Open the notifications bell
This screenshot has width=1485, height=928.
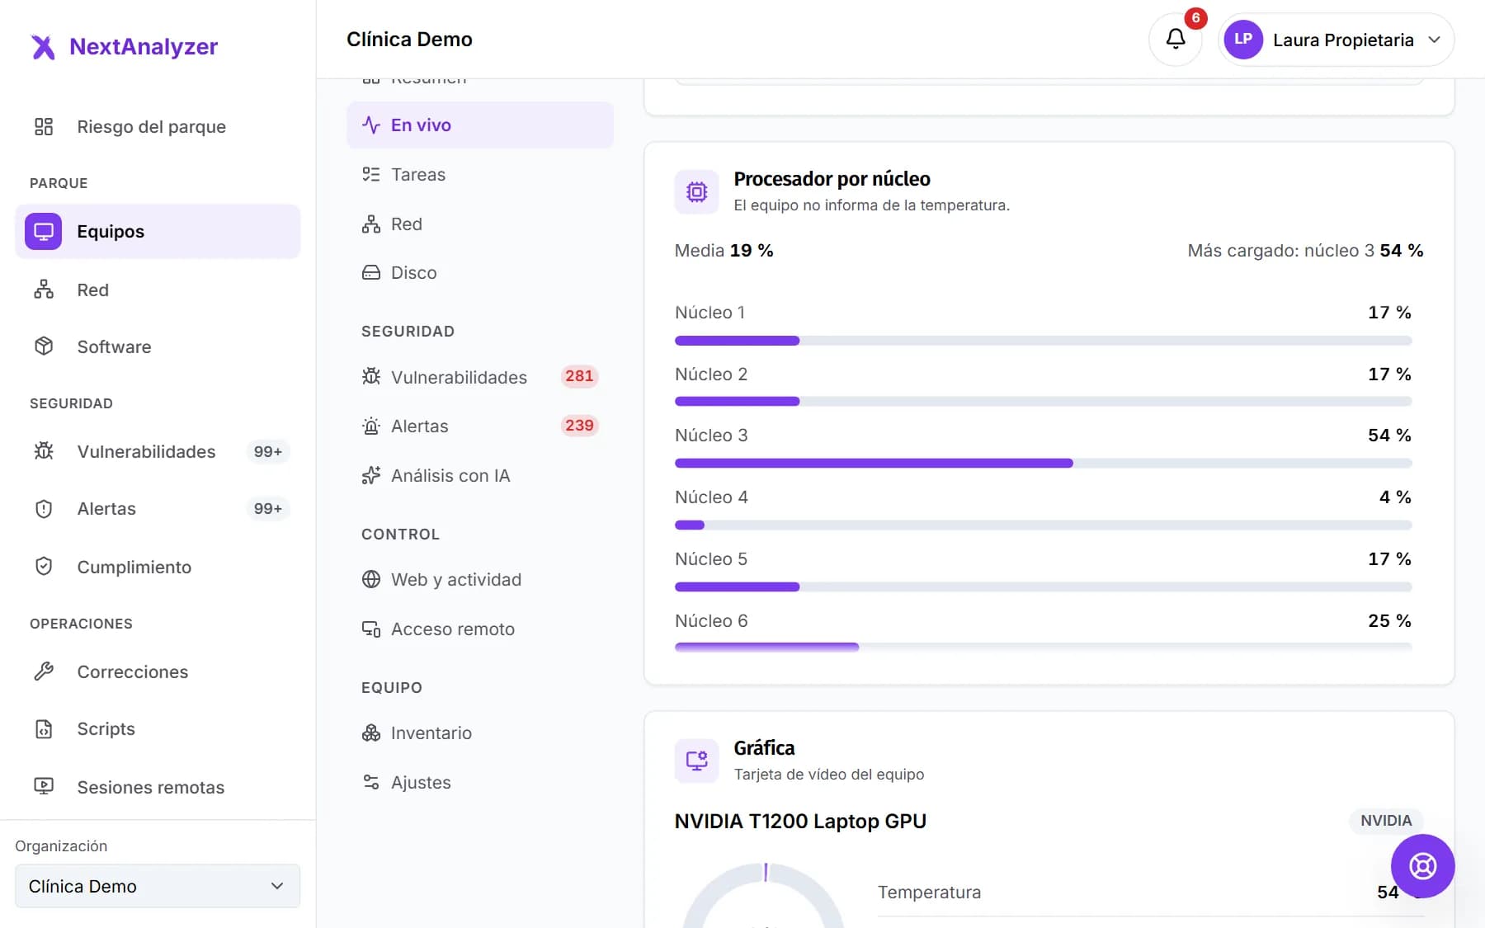pos(1176,39)
